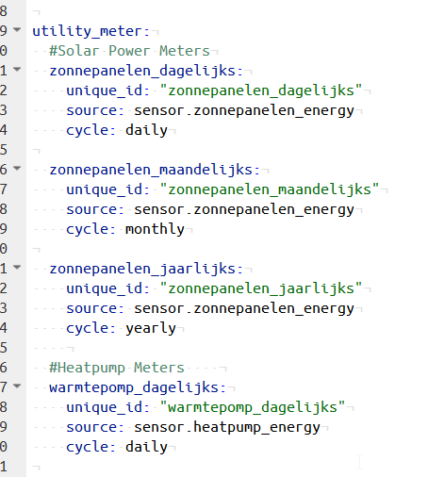
Task: Place cursor in "zonnepanelen_dagelijks" unique_id string
Action: [261, 90]
